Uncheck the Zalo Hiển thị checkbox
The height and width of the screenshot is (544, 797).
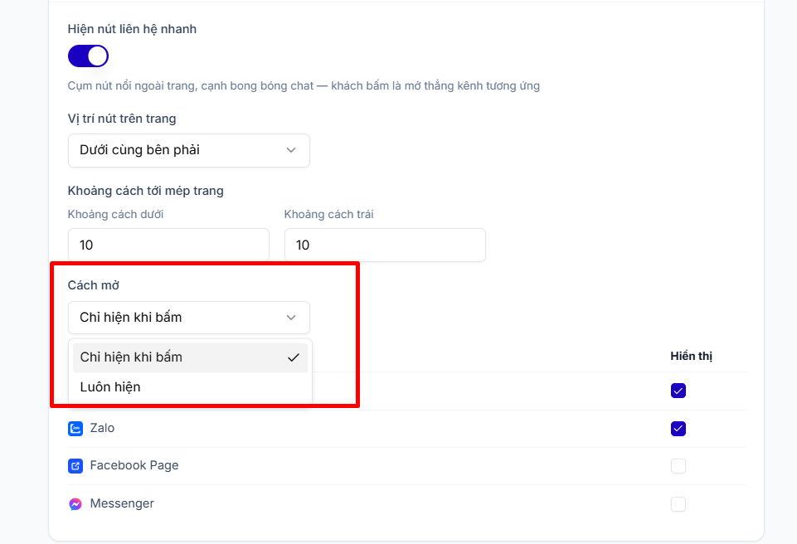(x=678, y=429)
